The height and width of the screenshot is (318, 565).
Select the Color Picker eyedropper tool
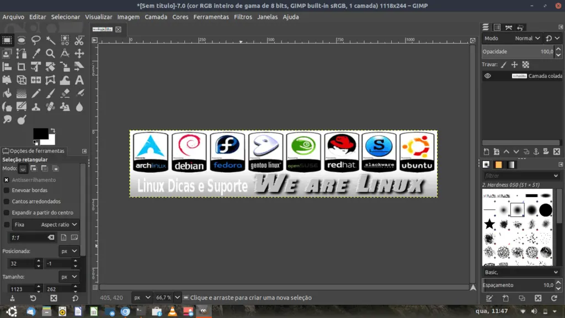36,54
